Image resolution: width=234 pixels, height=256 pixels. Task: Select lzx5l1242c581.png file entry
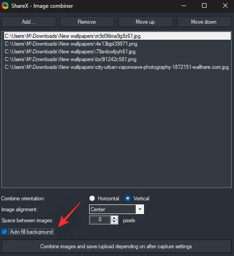(x=117, y=59)
